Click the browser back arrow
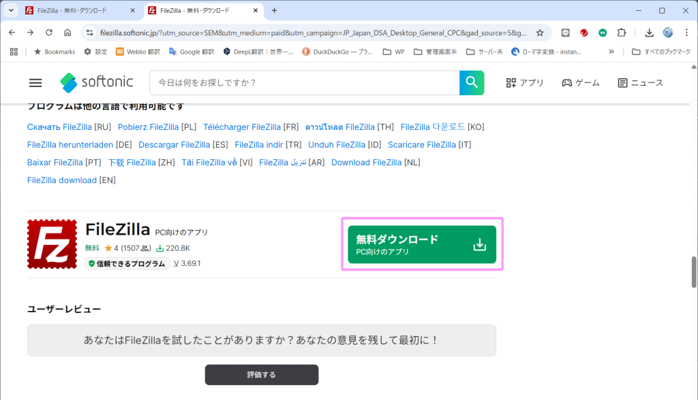The image size is (698, 400). point(12,33)
